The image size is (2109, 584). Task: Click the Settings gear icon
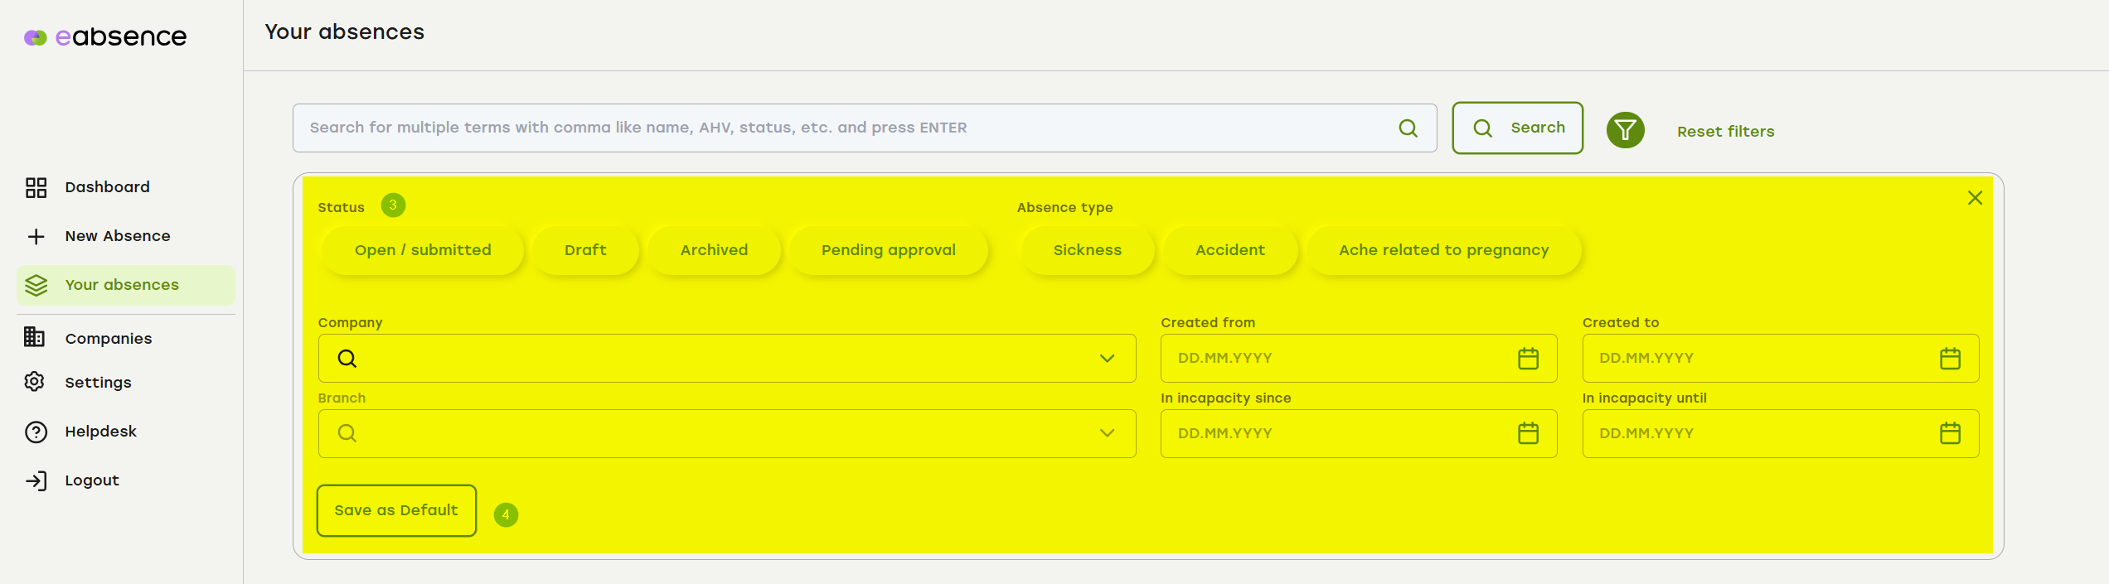coord(35,381)
